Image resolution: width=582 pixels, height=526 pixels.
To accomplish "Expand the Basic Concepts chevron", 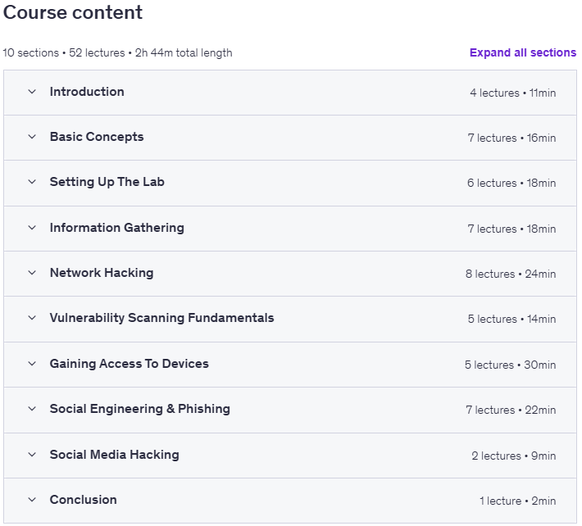I will (x=32, y=137).
